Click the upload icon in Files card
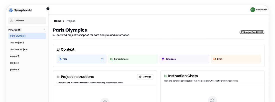275x102 pixels. pos(102,59)
